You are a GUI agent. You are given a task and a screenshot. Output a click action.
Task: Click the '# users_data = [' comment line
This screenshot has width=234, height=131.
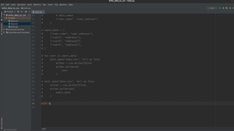click(x=53, y=30)
